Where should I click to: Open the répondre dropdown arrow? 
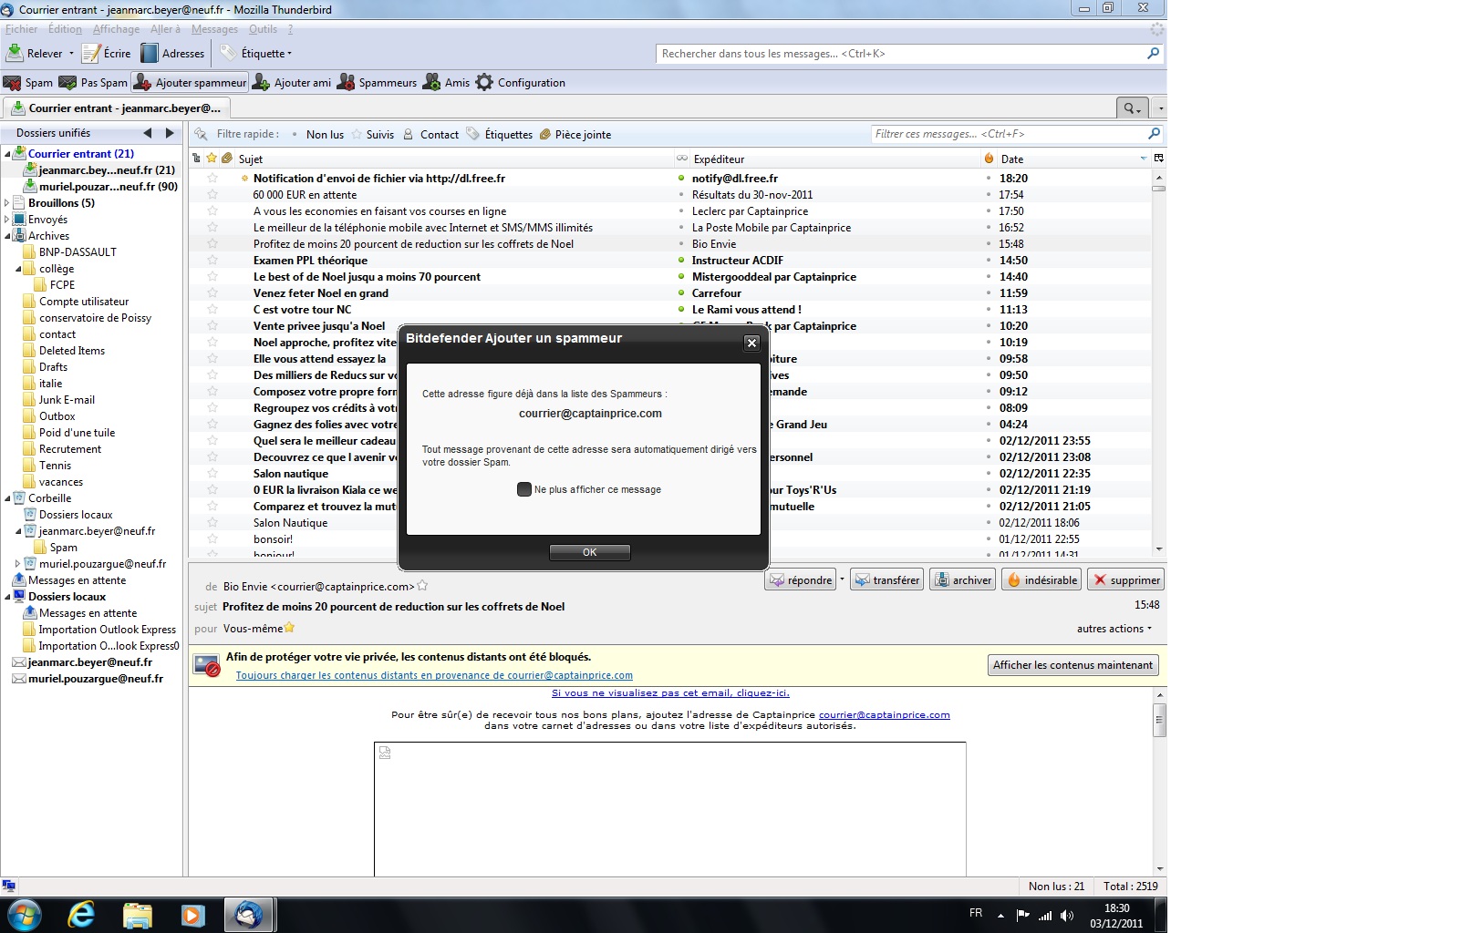coord(842,579)
